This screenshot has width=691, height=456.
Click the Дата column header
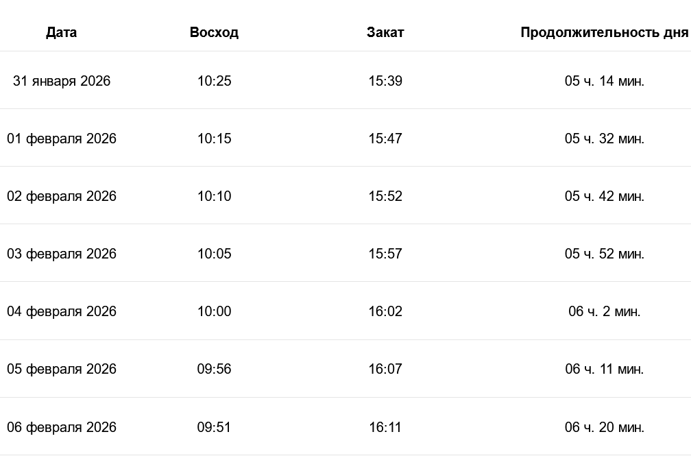(61, 32)
